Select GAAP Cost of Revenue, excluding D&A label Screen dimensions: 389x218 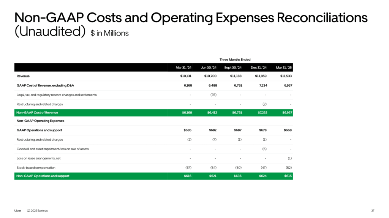[45, 86]
